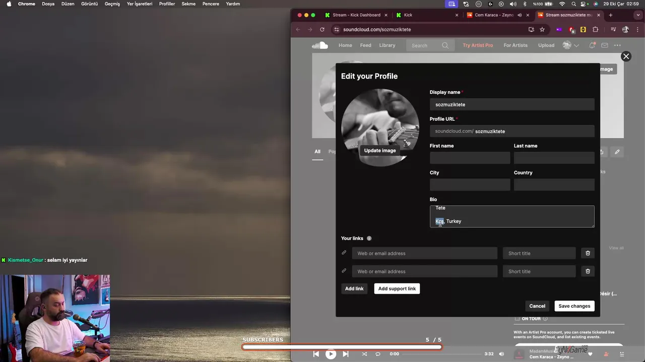This screenshot has height=362, width=645.
Task: Click the install app icon in address bar
Action: [x=531, y=30]
